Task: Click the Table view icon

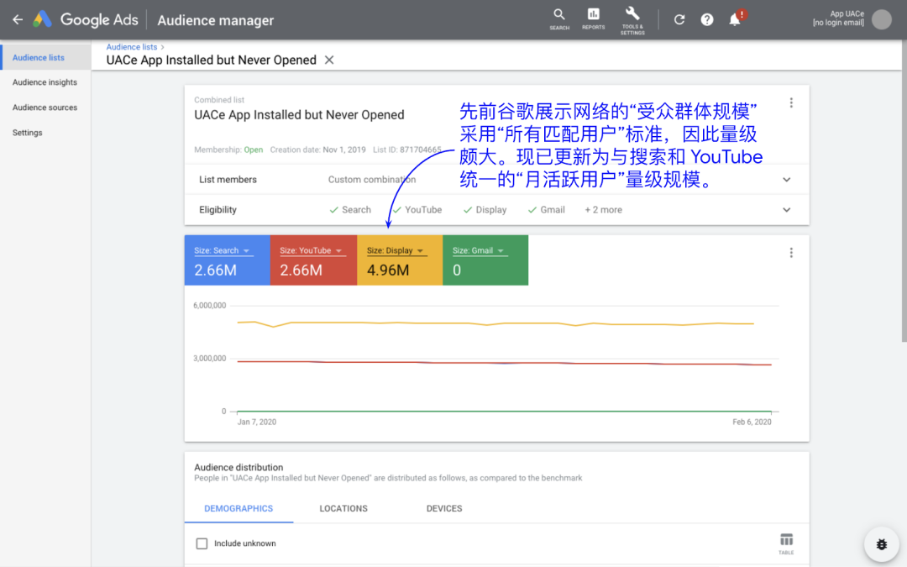Action: tap(786, 543)
